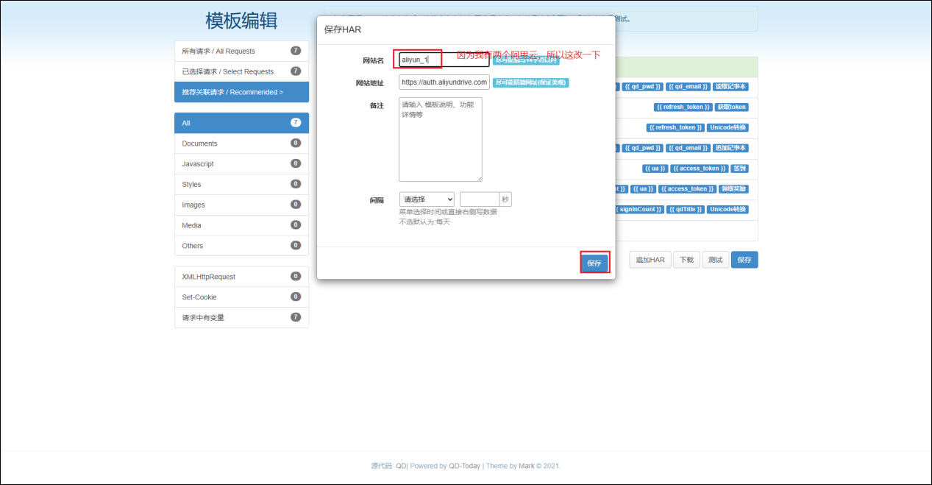Screen dimensions: 932x485
Task: Click into the 备注 notes textarea
Action: coord(440,139)
